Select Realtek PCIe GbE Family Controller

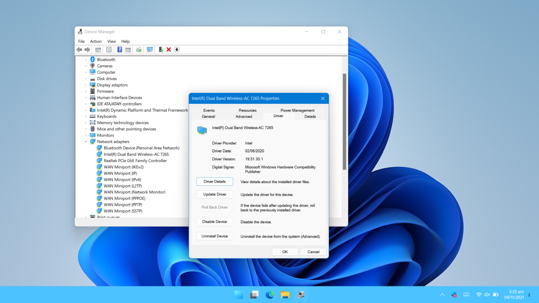click(x=135, y=160)
